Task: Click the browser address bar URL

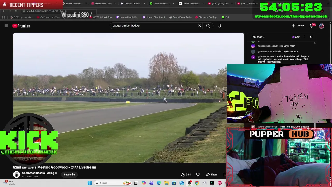Action: (47, 11)
